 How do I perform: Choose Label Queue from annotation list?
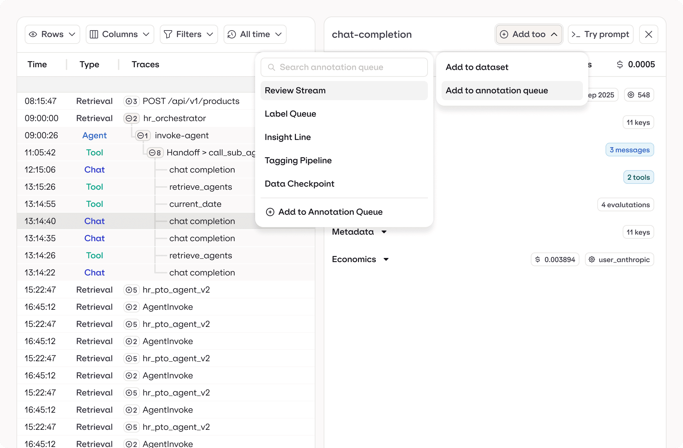coord(290,114)
